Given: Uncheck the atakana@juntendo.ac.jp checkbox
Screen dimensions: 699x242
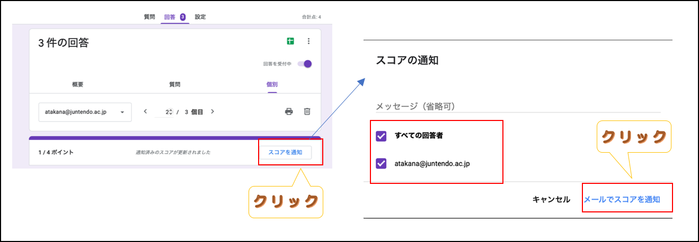Looking at the screenshot, I should [x=381, y=164].
